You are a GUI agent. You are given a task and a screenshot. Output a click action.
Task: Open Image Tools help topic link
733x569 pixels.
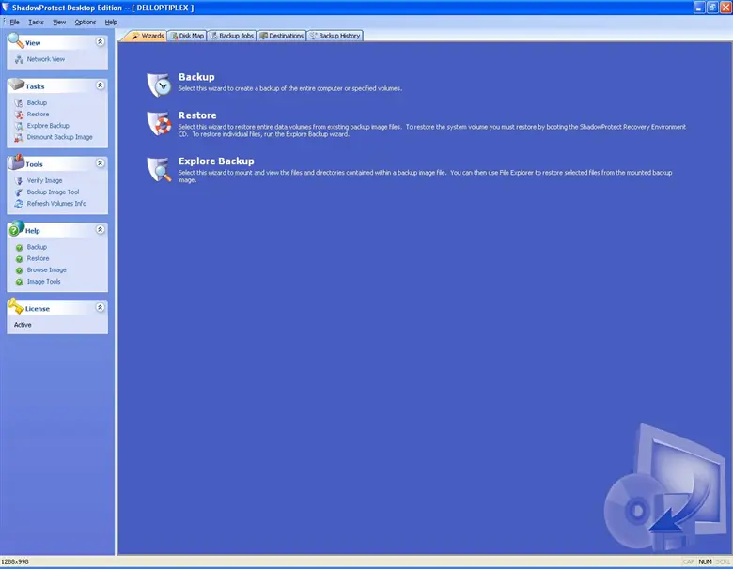pos(43,282)
